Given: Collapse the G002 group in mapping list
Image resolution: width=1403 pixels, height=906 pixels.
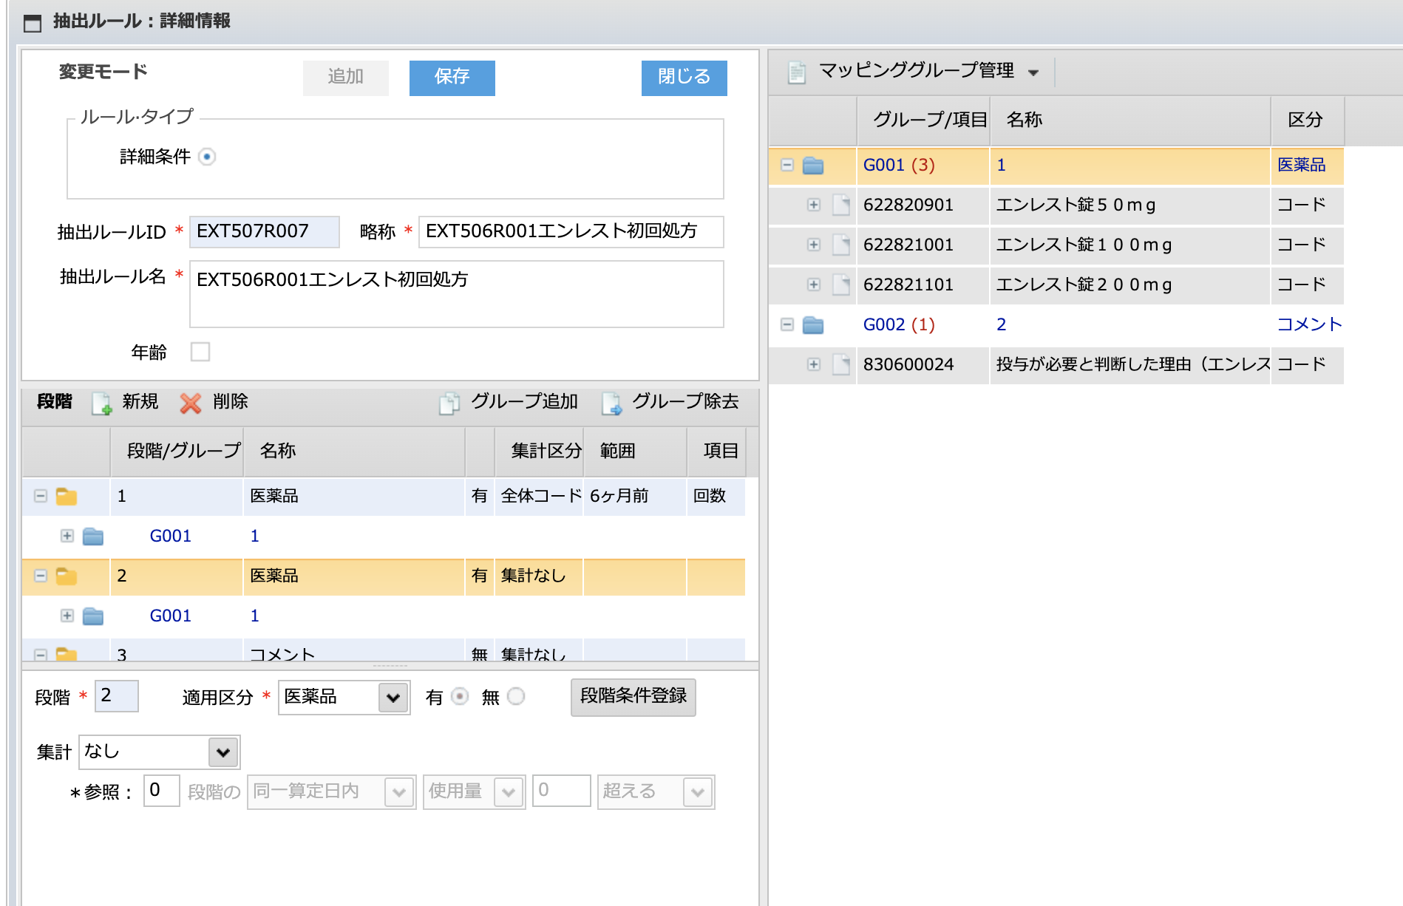Looking at the screenshot, I should [787, 324].
